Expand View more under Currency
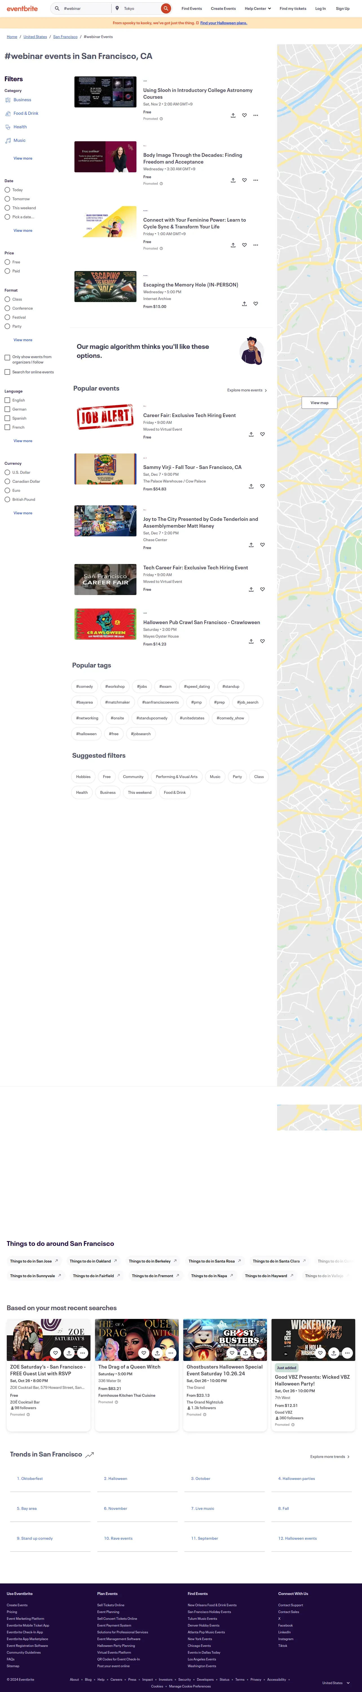The width and height of the screenshot is (362, 1692). coord(23,513)
